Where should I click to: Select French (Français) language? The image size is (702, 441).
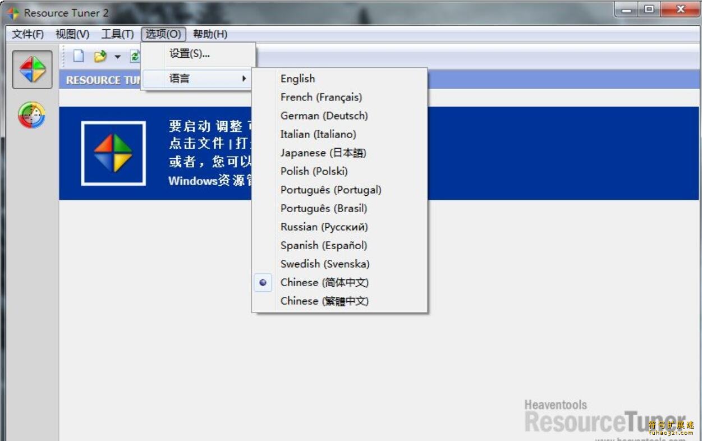339,97
